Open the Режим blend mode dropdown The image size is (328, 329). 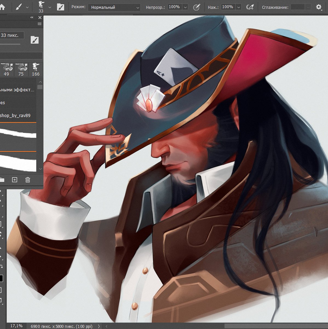[115, 7]
